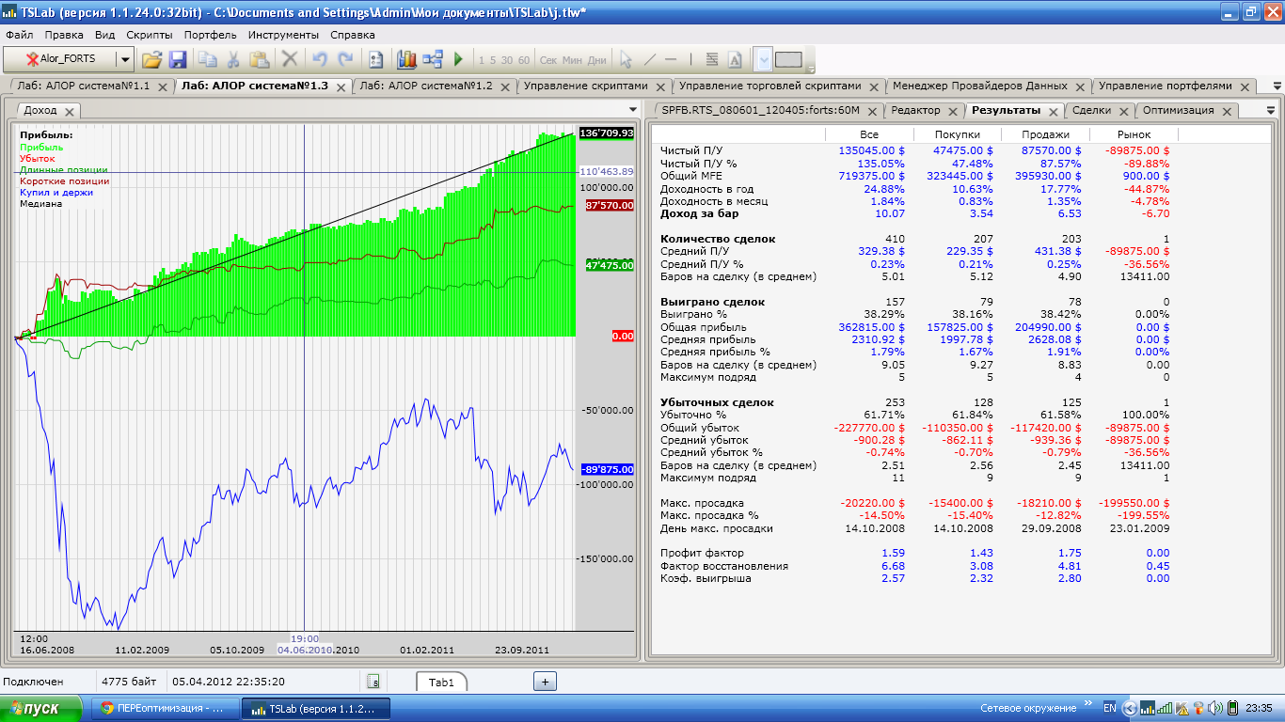The image size is (1285, 722).
Task: Click the plus button to add tab
Action: click(546, 682)
